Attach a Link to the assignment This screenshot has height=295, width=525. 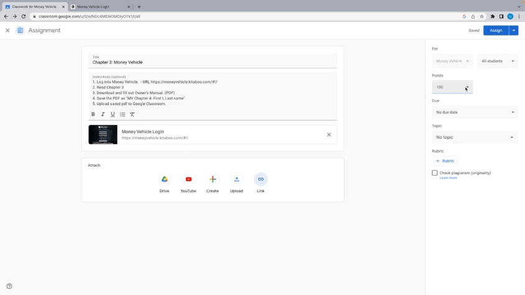(x=261, y=179)
